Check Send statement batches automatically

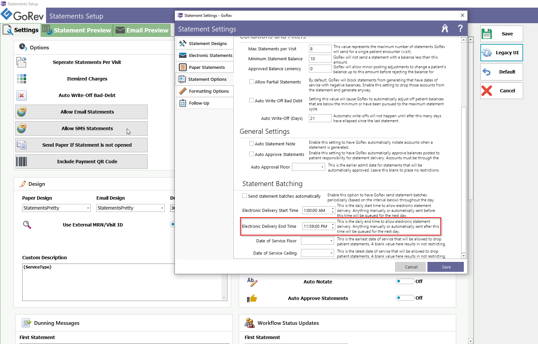click(245, 196)
